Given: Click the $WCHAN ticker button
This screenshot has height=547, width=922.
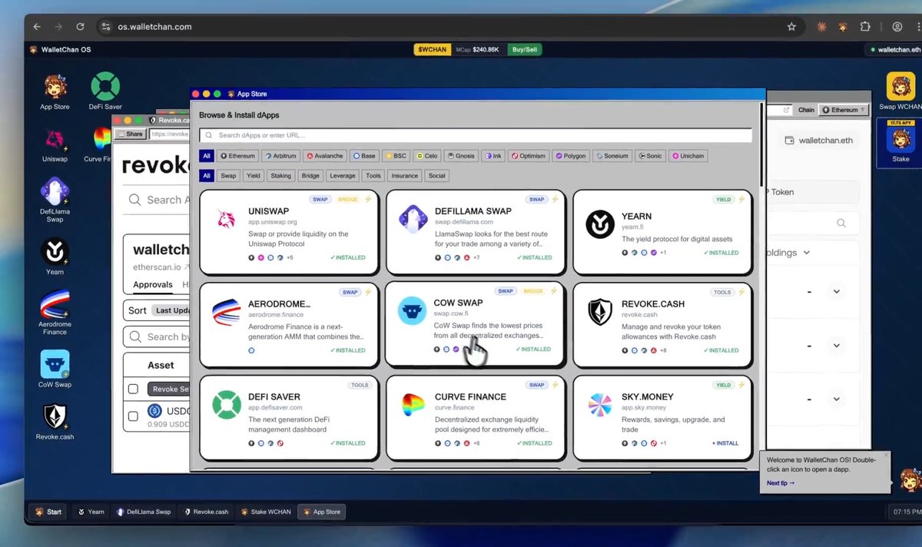Looking at the screenshot, I should click(431, 49).
